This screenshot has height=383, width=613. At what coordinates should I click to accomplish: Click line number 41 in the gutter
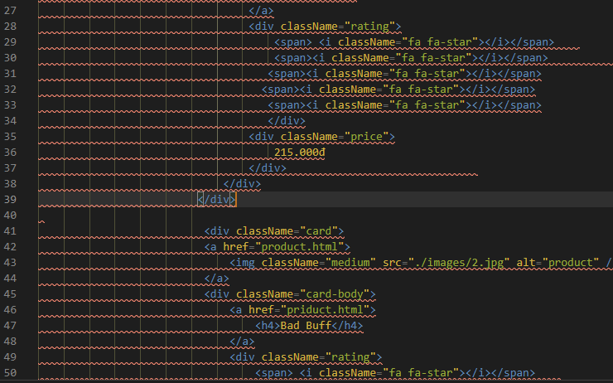pyautogui.click(x=10, y=230)
